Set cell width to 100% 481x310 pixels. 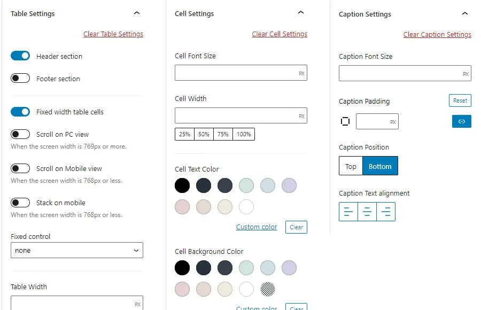point(244,134)
